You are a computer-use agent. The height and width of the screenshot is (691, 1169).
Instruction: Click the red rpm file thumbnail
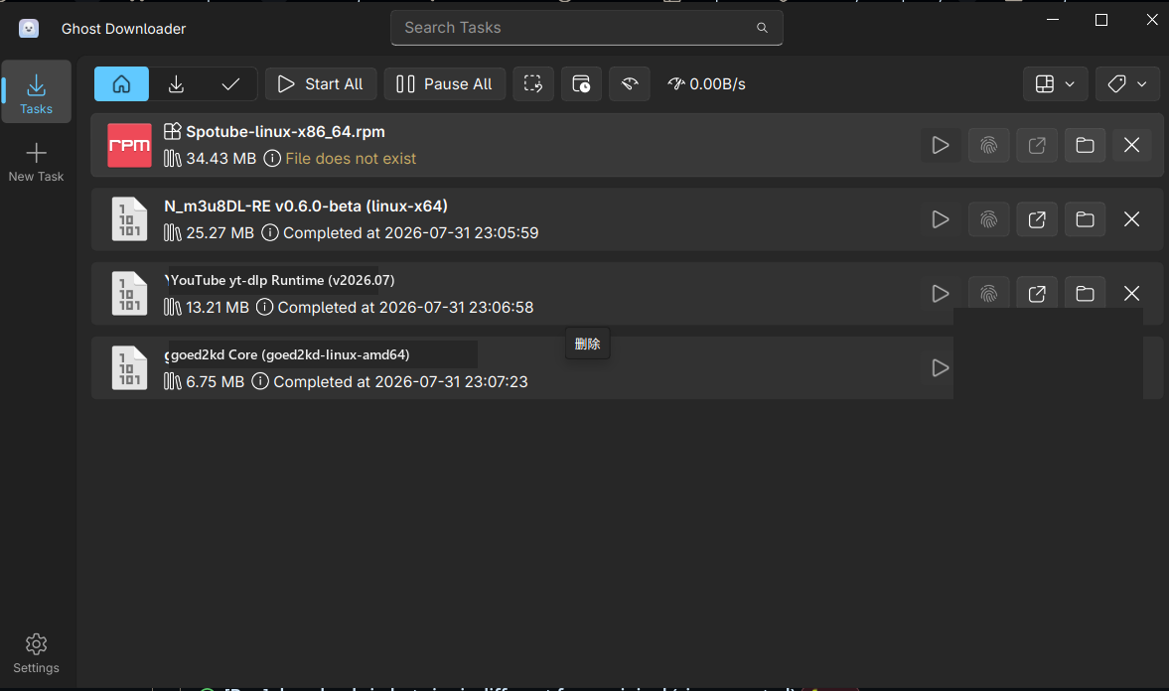129,145
